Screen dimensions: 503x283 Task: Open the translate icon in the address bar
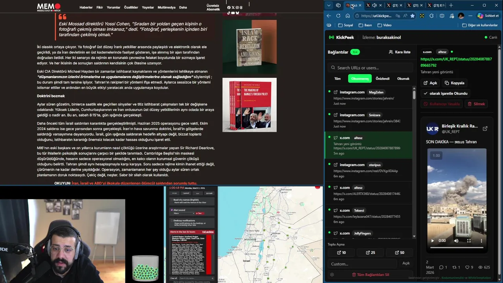click(x=398, y=16)
